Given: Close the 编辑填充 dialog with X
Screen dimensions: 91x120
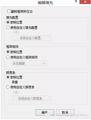Looking at the screenshot, I should [x=85, y=2].
